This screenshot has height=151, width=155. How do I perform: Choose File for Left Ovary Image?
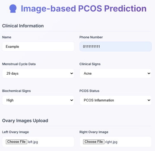click(17, 142)
